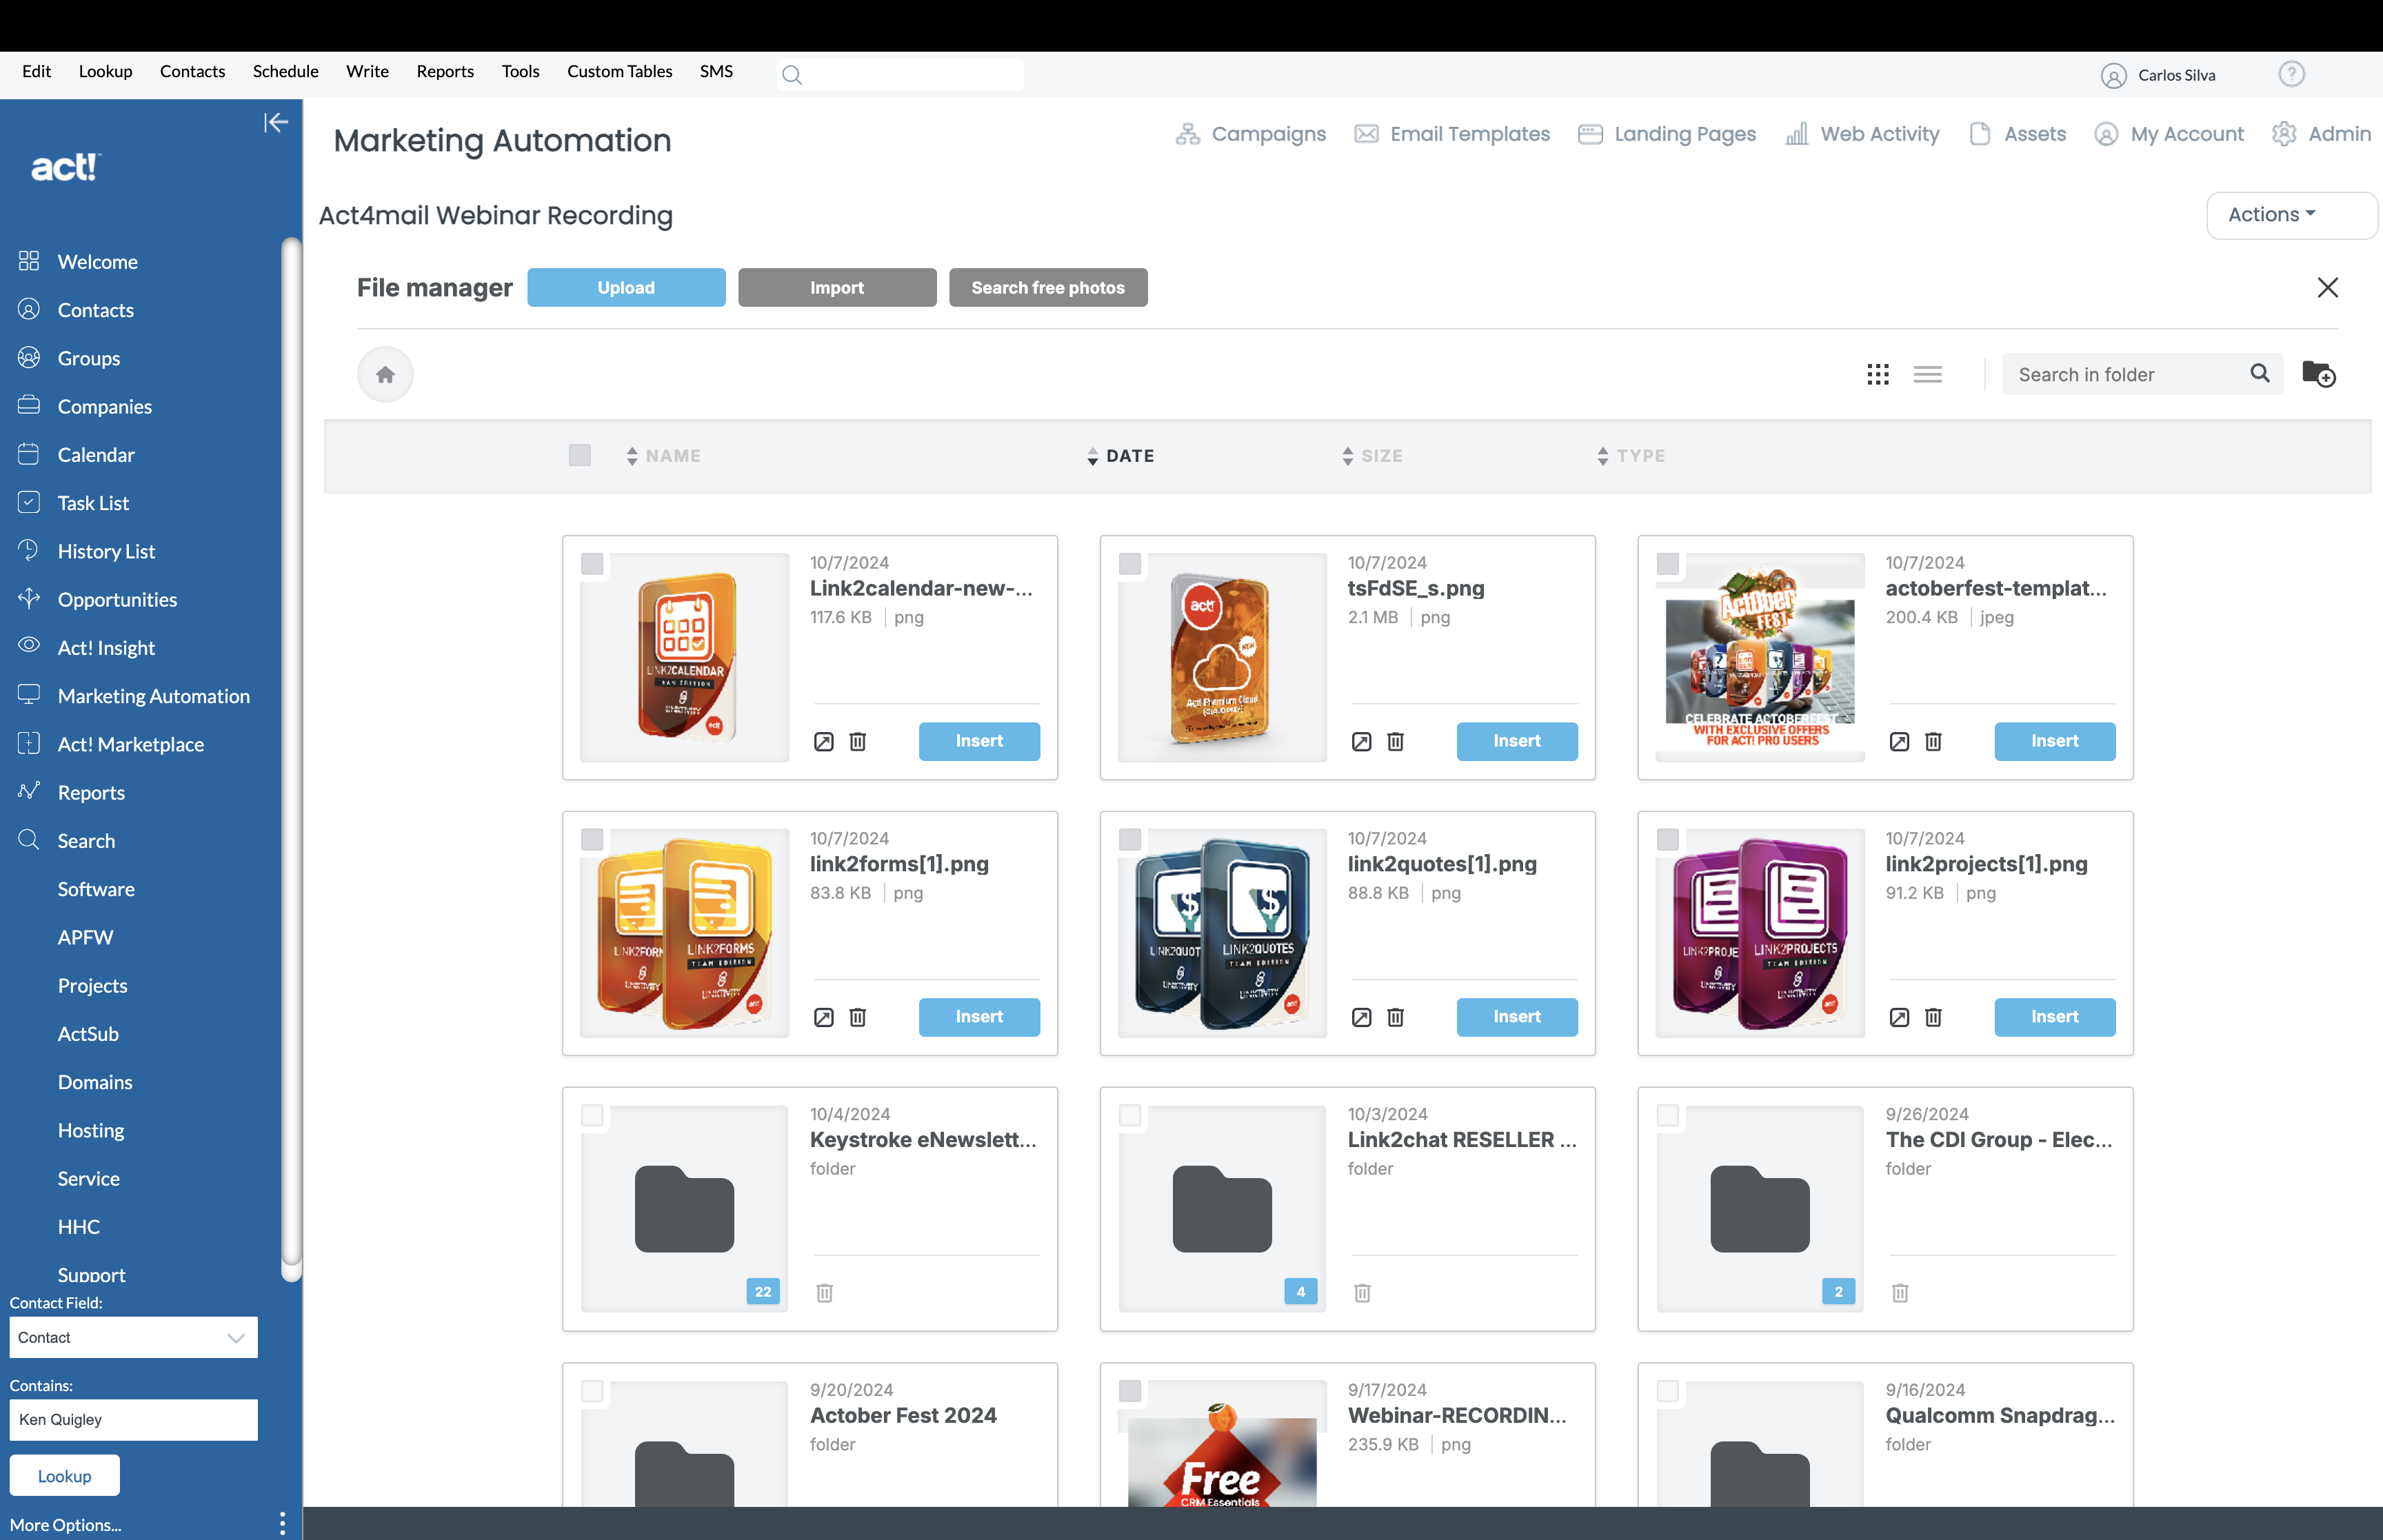Image resolution: width=2383 pixels, height=1540 pixels.
Task: Open preview of Link2calendar-new image
Action: coord(823,741)
